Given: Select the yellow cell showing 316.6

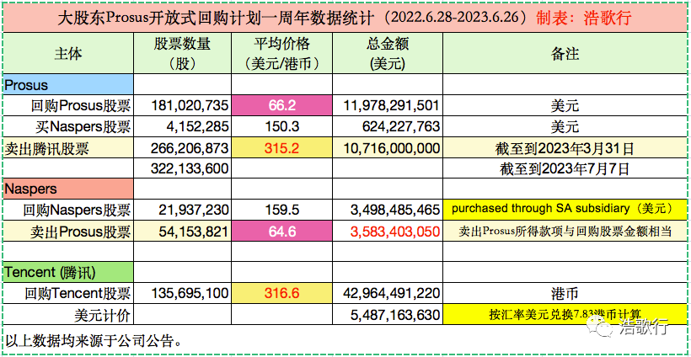Looking at the screenshot, I should (281, 293).
